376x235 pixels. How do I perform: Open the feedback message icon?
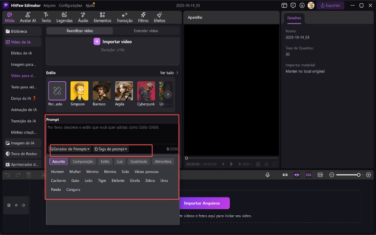(x=293, y=5)
